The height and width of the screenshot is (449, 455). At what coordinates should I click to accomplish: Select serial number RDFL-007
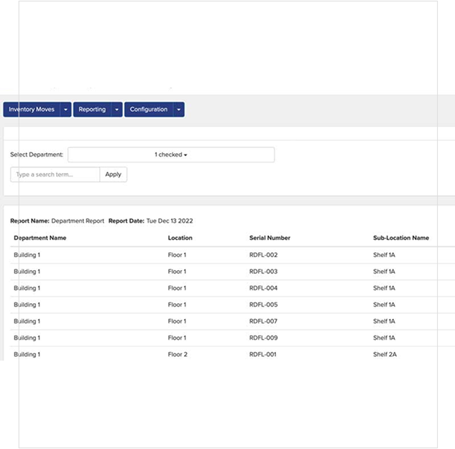tap(264, 321)
